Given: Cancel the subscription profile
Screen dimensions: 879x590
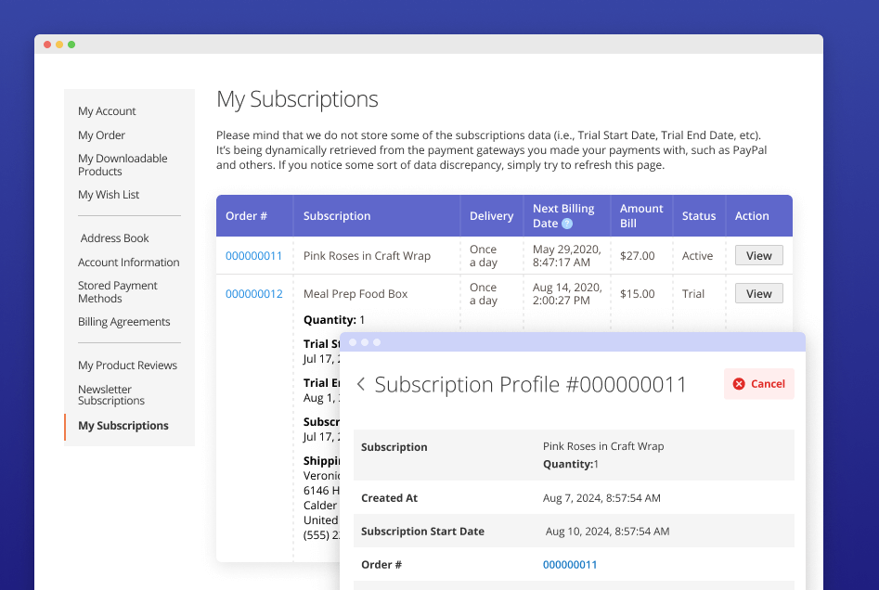Looking at the screenshot, I should coord(758,384).
